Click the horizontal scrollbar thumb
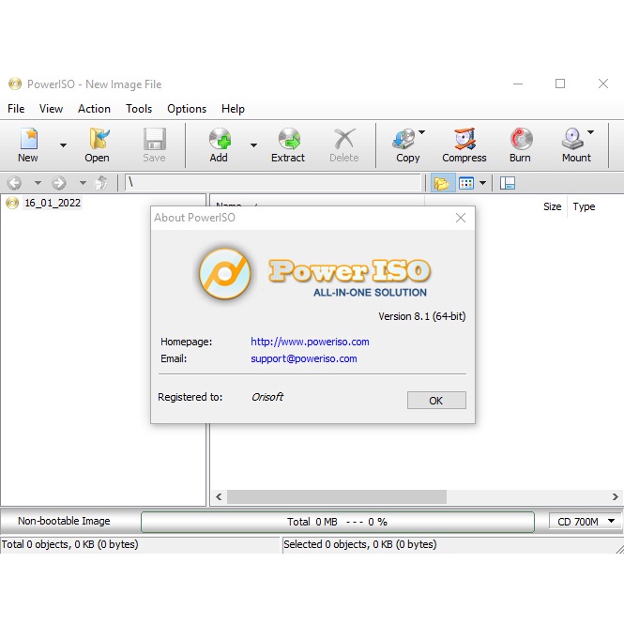Viewport: 624px width, 624px height. (x=337, y=496)
